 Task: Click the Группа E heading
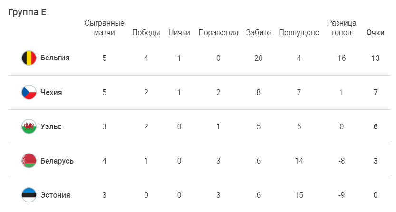coord(27,12)
